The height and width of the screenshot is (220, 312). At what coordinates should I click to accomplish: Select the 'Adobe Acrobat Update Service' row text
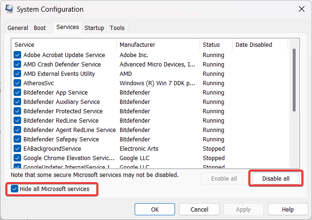(x=64, y=55)
